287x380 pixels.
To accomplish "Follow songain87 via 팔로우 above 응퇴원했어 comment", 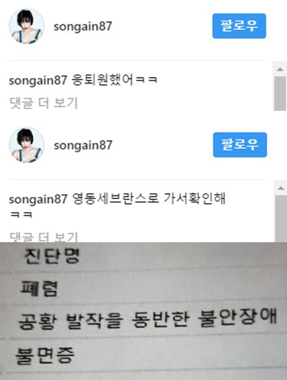I will pos(239,26).
